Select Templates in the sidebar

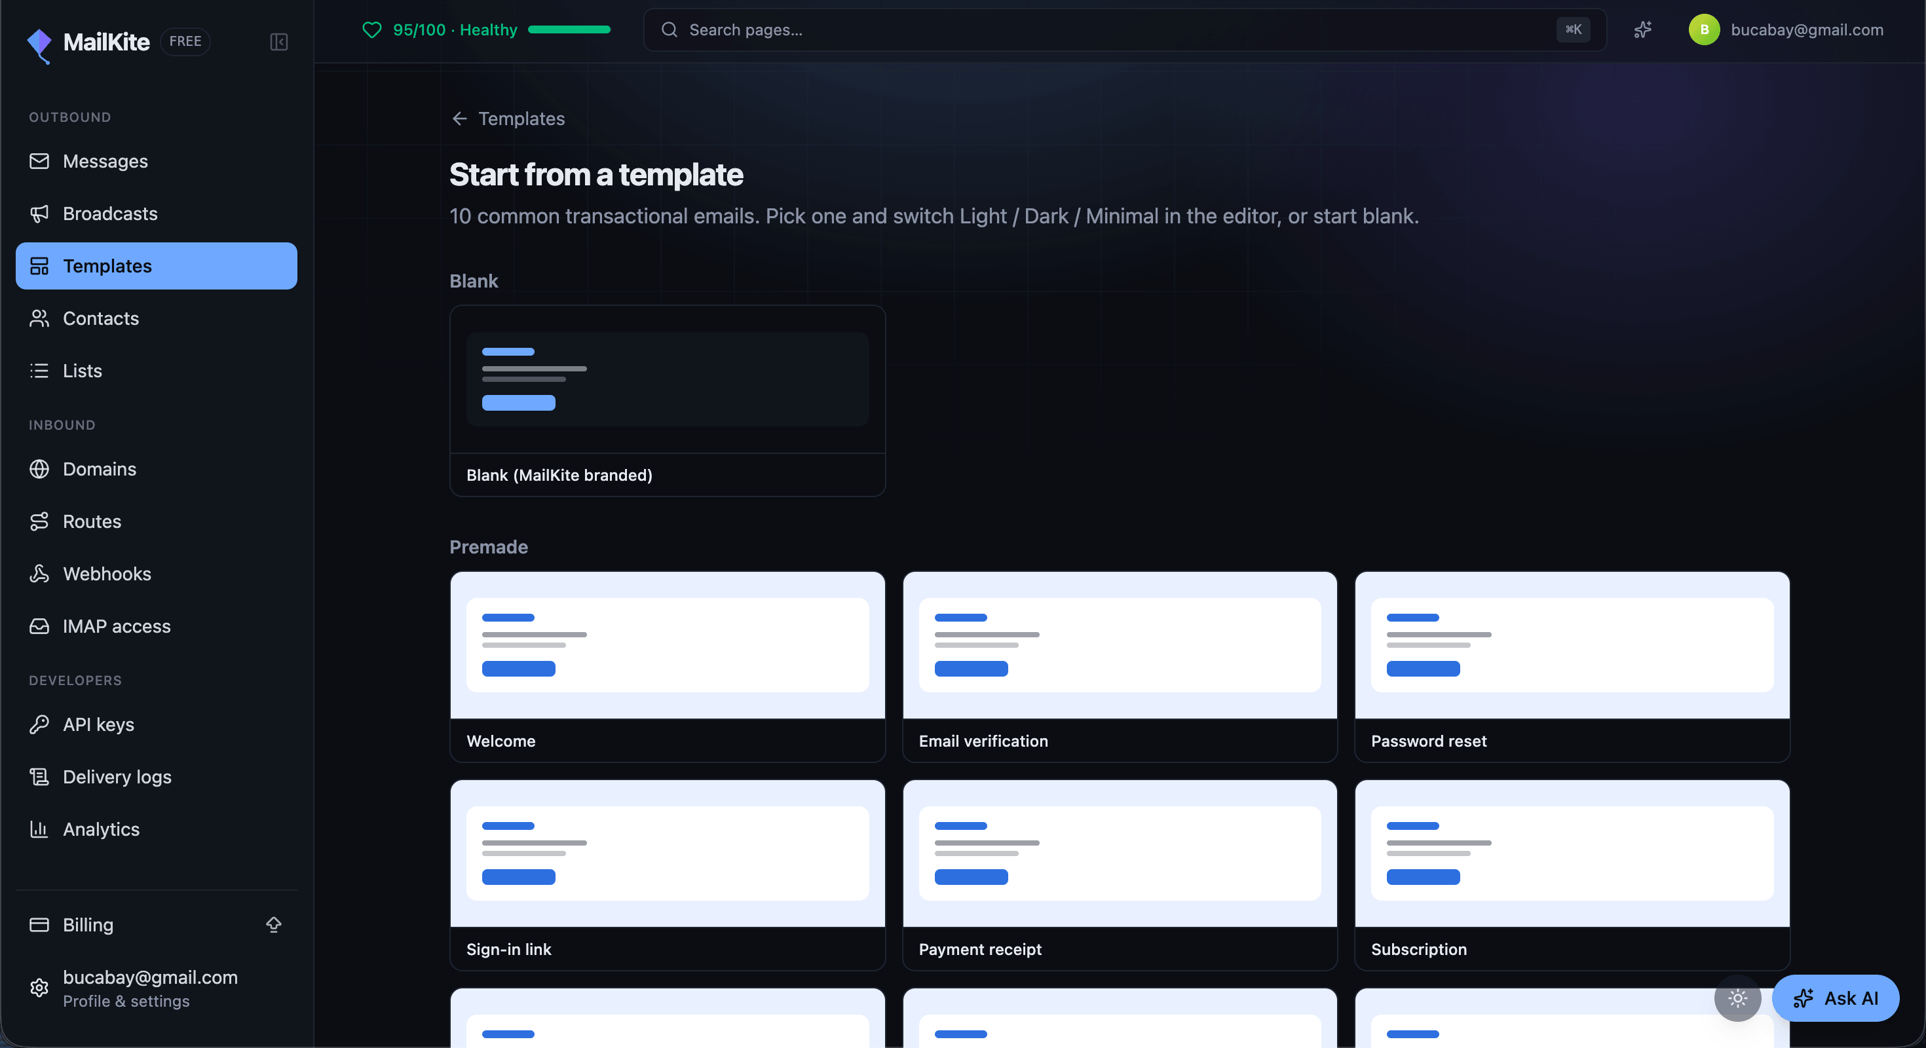157,266
